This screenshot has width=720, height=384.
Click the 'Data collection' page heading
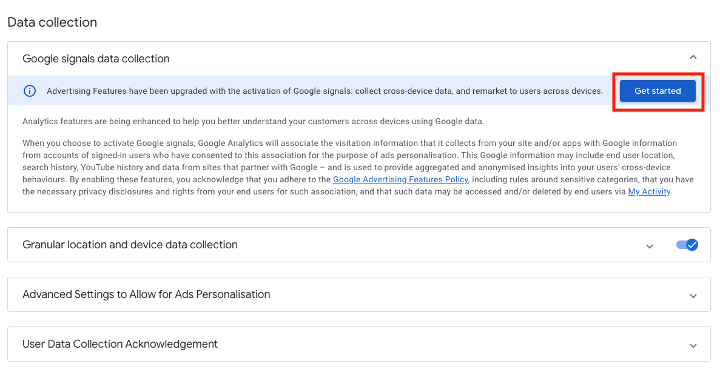(x=52, y=22)
